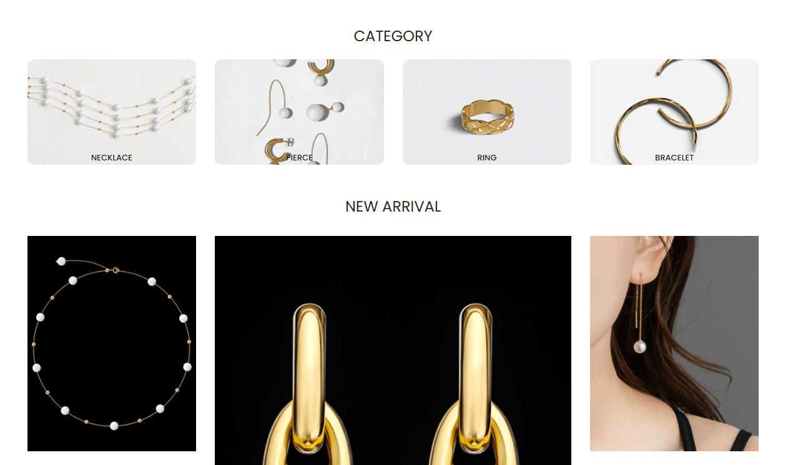View the pearl station necklace product
Image resolution: width=798 pixels, height=465 pixels.
[112, 343]
